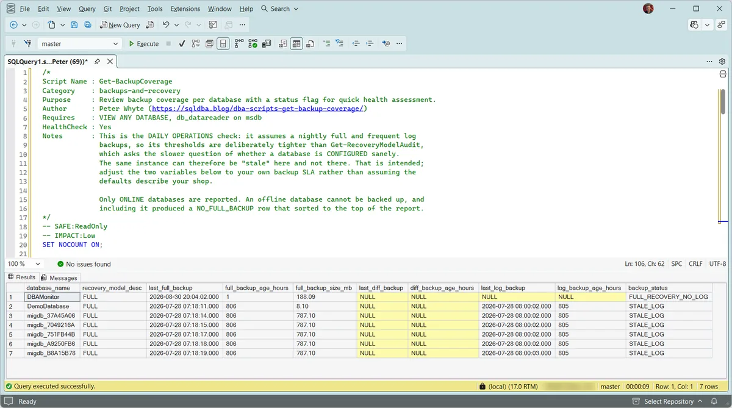732x408 pixels.
Task: Open standard toolbar overflow ellipsis
Action: pos(243,25)
